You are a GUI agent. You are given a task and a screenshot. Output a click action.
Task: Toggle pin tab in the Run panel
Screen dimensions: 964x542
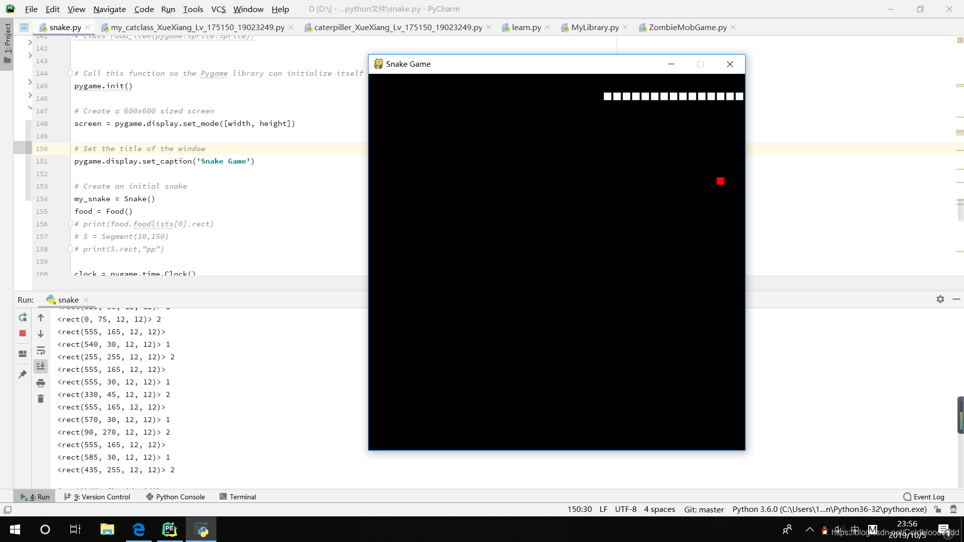click(23, 374)
